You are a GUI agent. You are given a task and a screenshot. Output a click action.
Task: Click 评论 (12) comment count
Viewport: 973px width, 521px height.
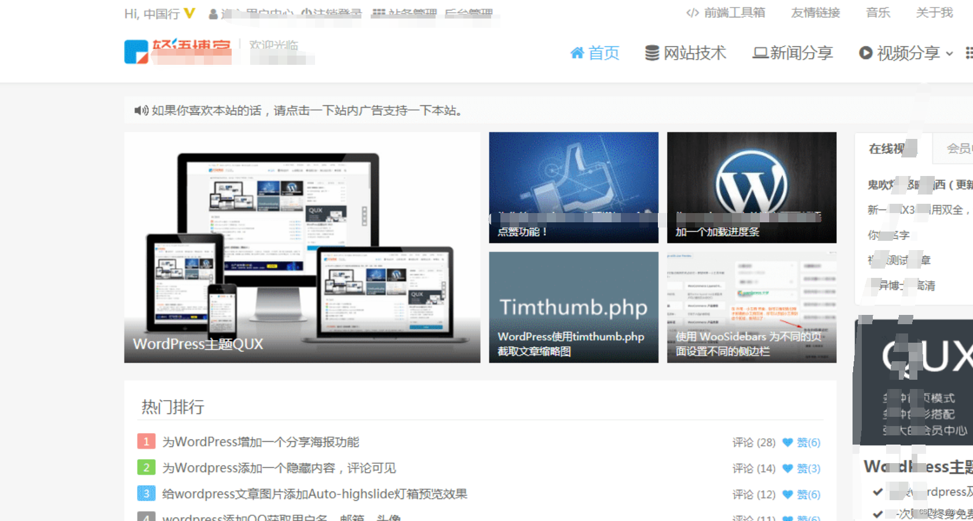point(753,494)
